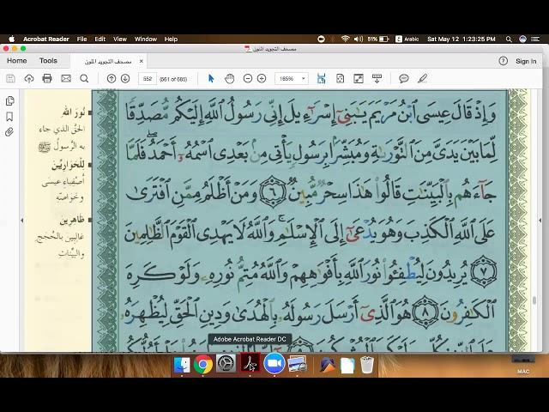Open the Home tab
549x412 pixels.
17,61
